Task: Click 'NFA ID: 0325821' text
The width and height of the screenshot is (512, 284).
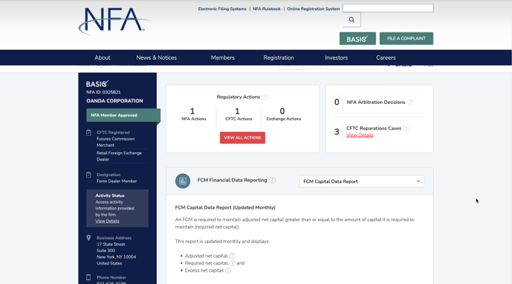Action: (103, 92)
